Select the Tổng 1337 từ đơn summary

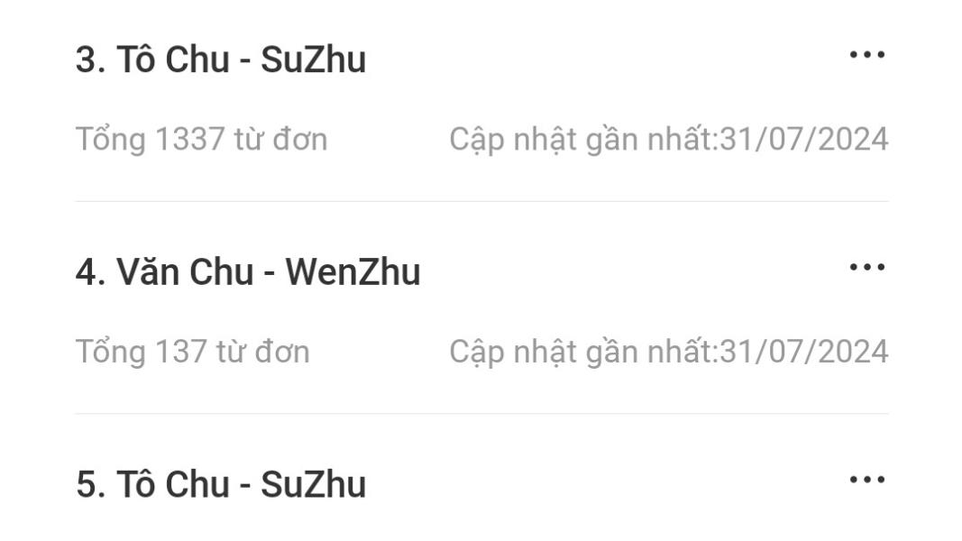(x=201, y=139)
